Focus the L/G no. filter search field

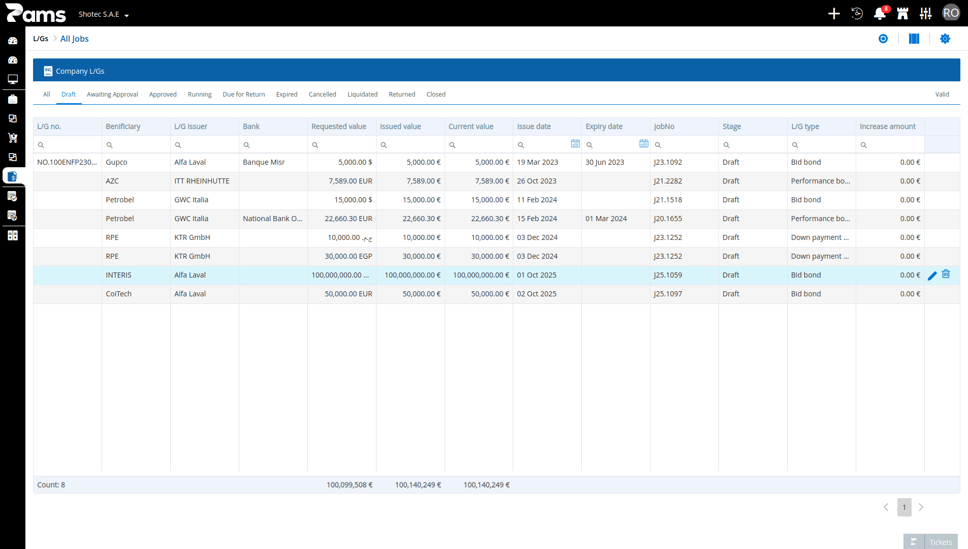(68, 145)
